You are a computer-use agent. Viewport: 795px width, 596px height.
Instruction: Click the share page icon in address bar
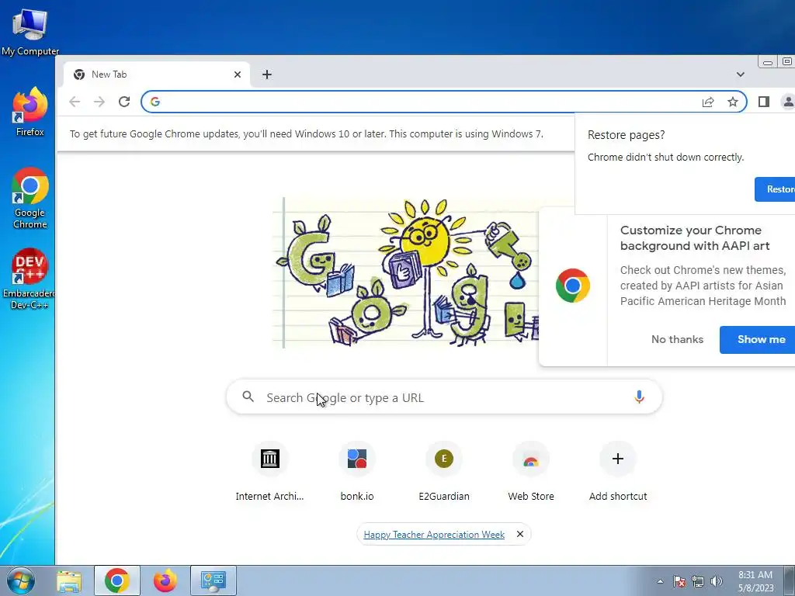pyautogui.click(x=708, y=102)
